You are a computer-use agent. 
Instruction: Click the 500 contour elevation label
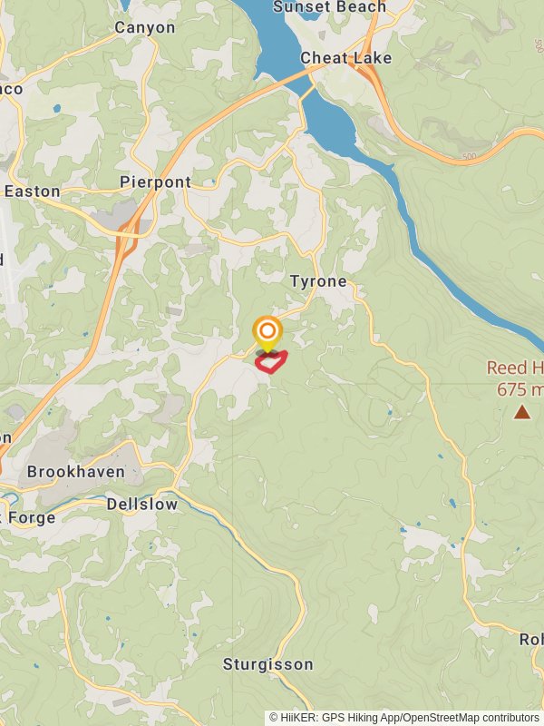[469, 157]
